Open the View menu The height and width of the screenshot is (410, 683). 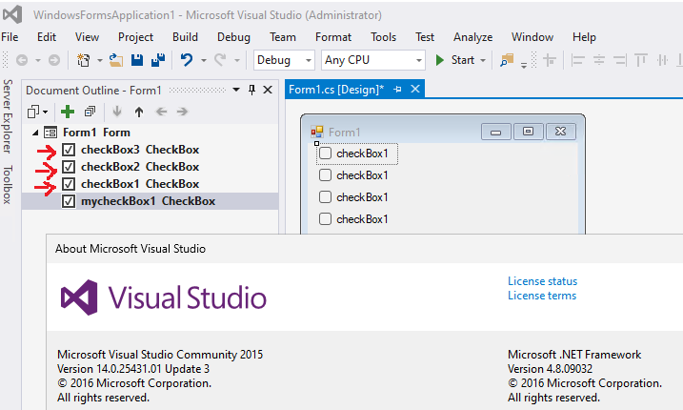pyautogui.click(x=87, y=37)
